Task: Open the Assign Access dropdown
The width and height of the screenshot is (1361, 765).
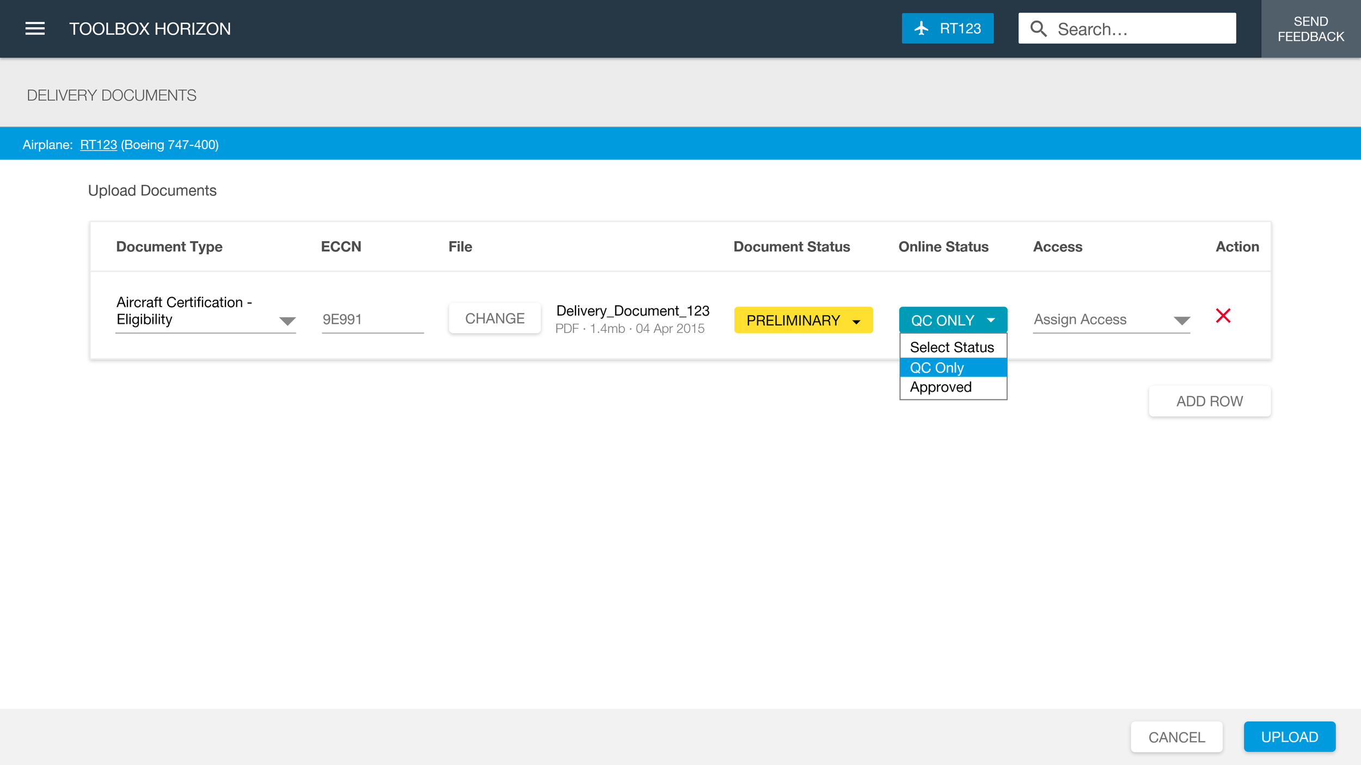Action: coord(1111,319)
